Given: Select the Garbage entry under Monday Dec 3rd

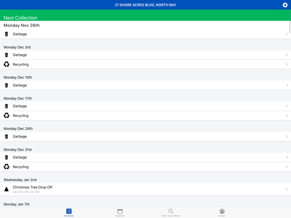Looking at the screenshot, I should pos(145,55).
